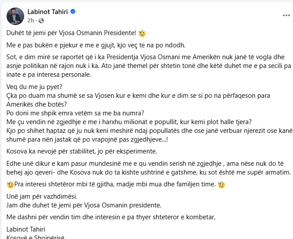Open the post's 2h timestamp link
Screen dimensions: 293x239
[30, 20]
